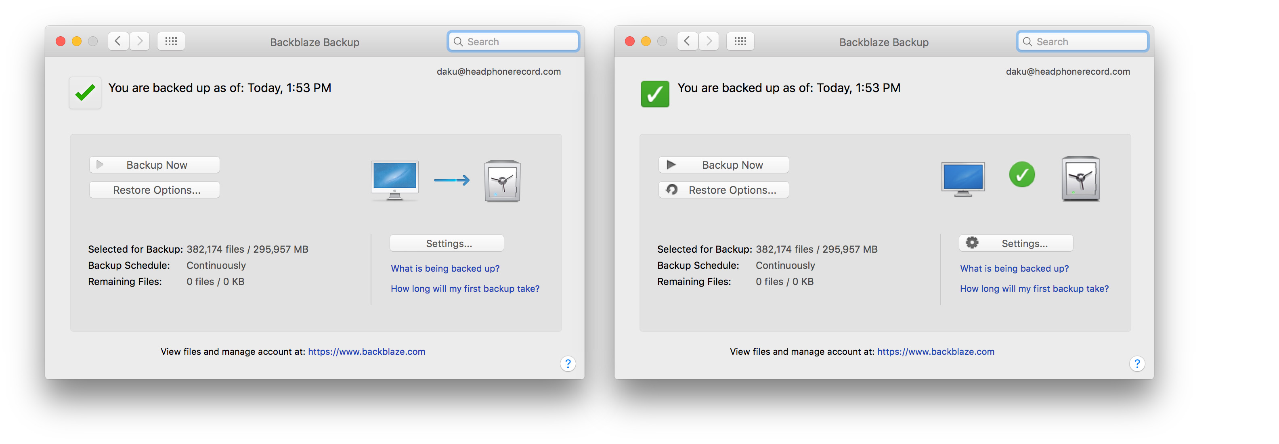Click the blue transfer arrow in left window

coord(452,180)
